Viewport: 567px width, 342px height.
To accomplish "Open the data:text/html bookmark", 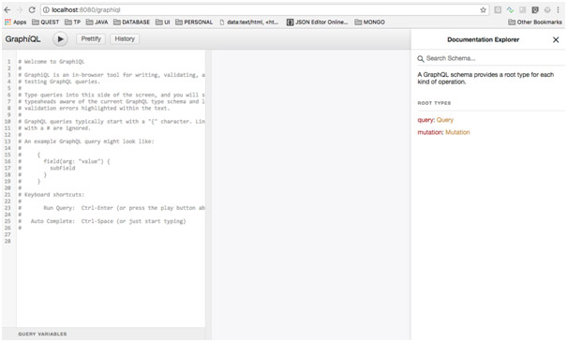I will [x=249, y=22].
